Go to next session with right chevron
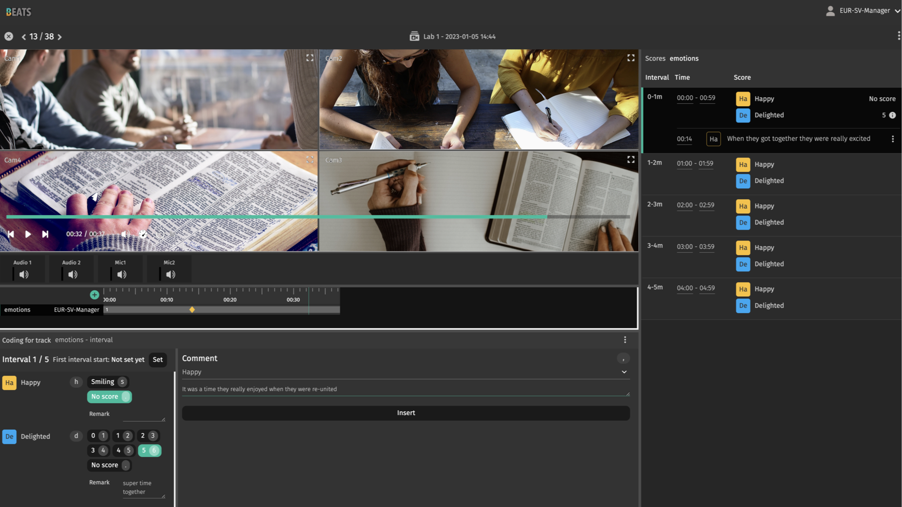 (60, 37)
